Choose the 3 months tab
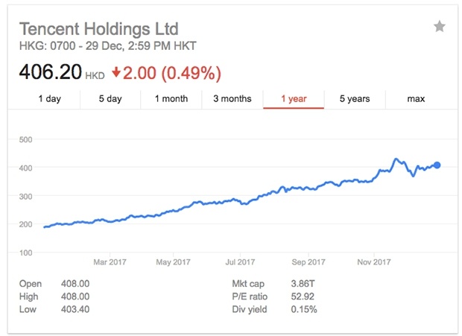 tap(232, 98)
